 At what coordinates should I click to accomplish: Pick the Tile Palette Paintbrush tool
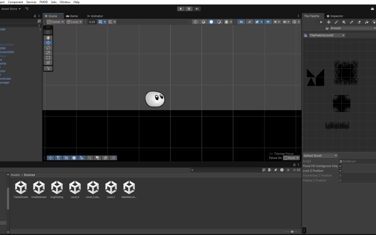pyautogui.click(x=336, y=22)
